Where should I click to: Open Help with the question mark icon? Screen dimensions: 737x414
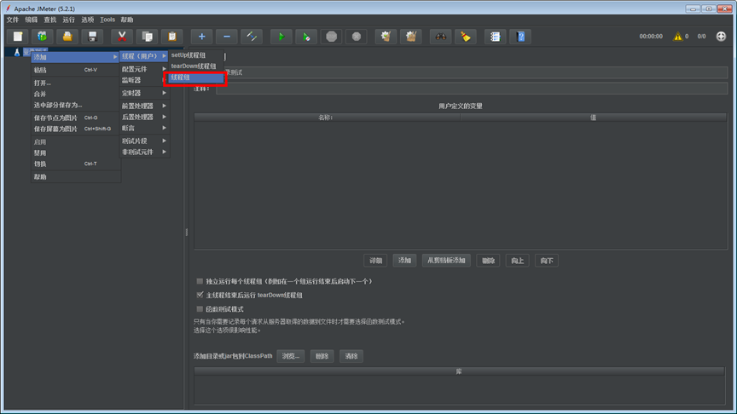[520, 37]
